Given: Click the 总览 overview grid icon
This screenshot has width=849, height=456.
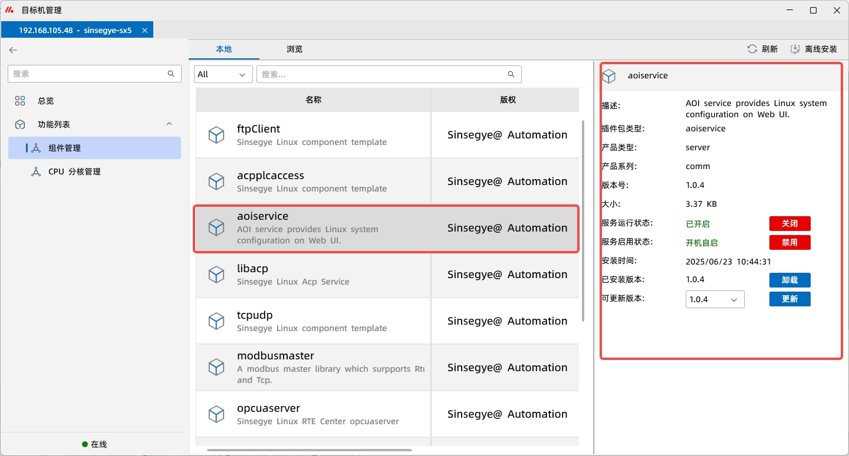Looking at the screenshot, I should [20, 101].
